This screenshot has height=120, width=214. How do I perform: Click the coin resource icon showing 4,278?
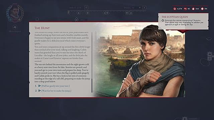tap(175, 9)
